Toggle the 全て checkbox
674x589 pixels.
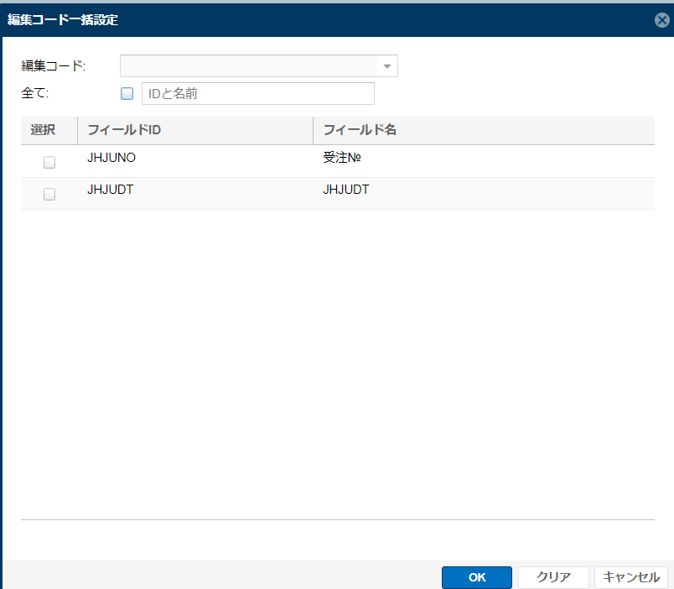[127, 93]
